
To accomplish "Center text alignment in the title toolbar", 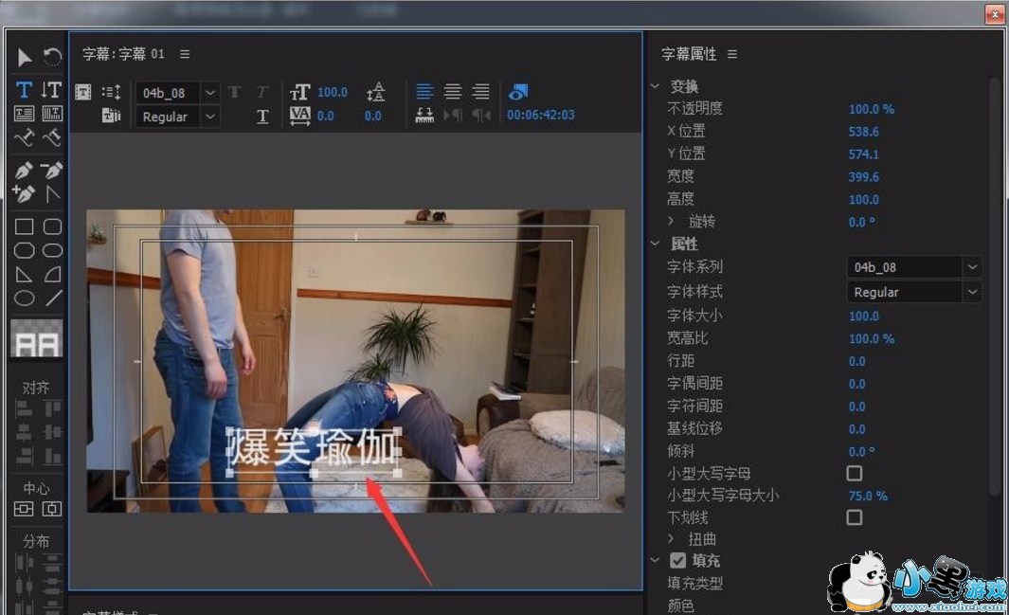I will tap(453, 92).
